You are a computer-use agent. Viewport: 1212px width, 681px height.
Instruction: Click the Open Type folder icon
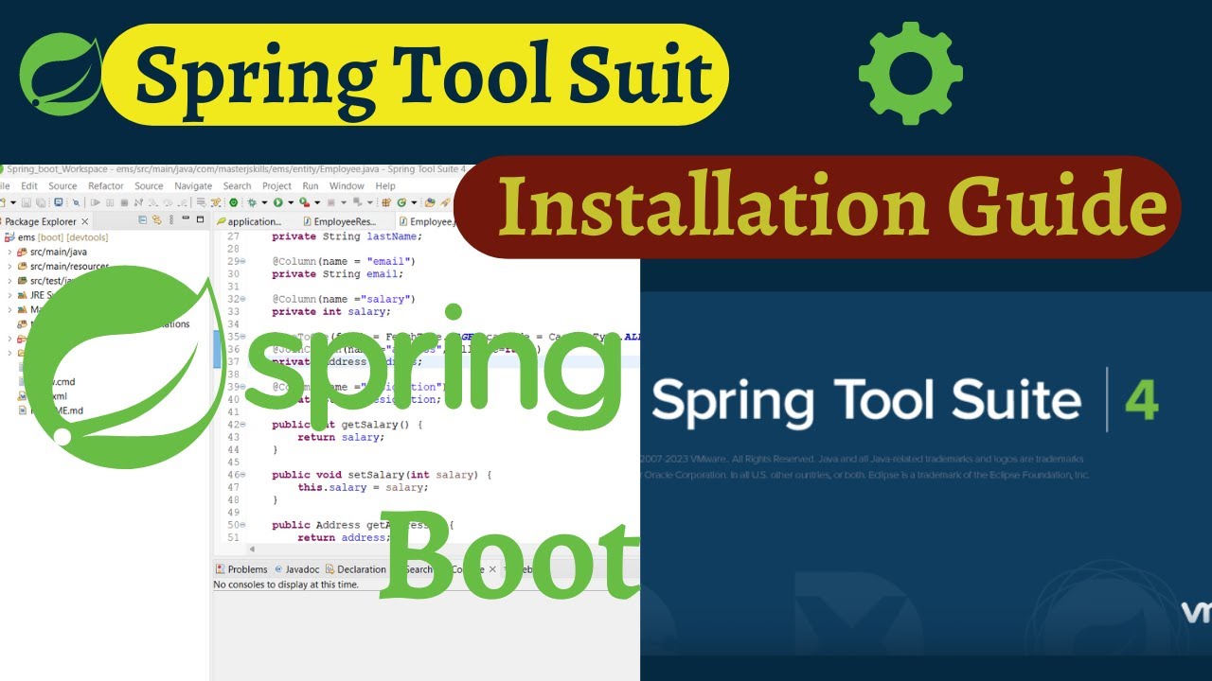(430, 202)
